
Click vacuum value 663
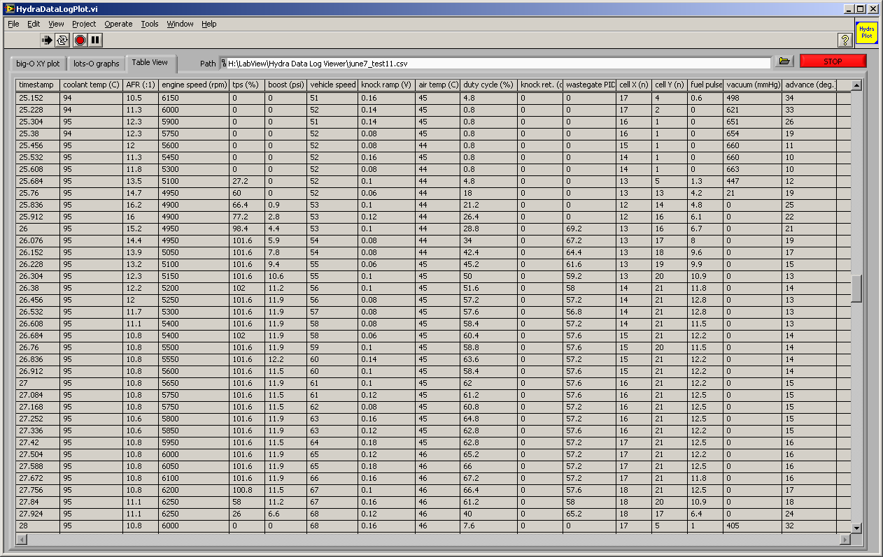coord(754,169)
